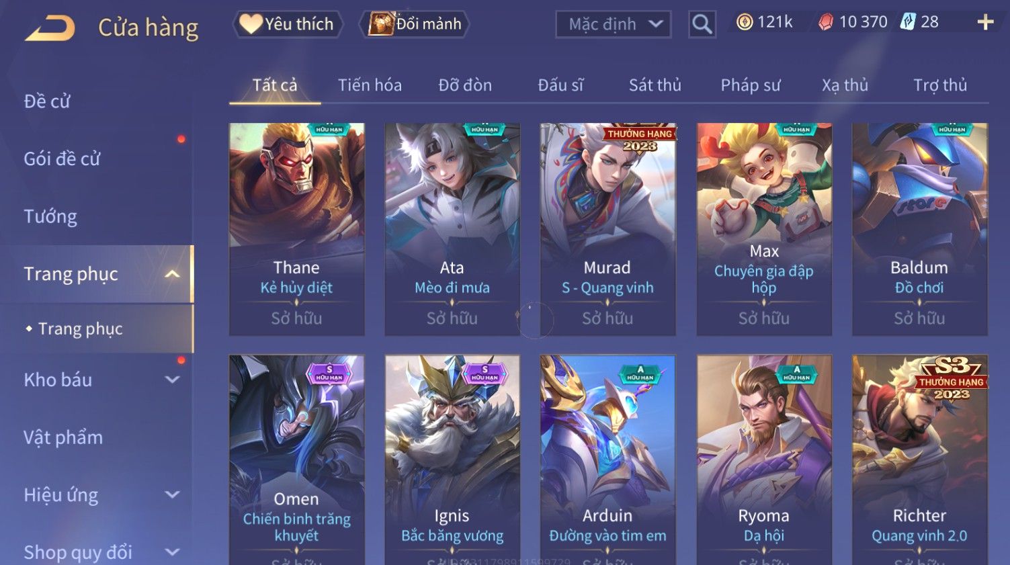
Task: Switch to the Sát thủ tab
Action: pyautogui.click(x=655, y=85)
